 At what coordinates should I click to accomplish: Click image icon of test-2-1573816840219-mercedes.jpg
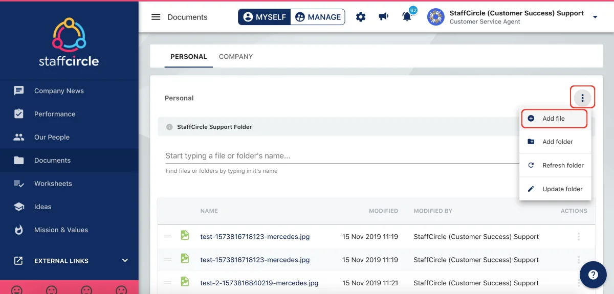[185, 282]
